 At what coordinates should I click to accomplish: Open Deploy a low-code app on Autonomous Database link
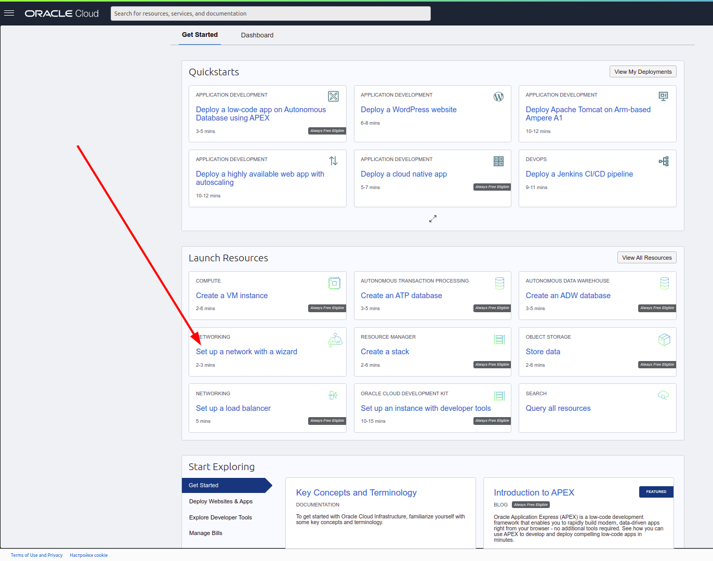tap(261, 114)
